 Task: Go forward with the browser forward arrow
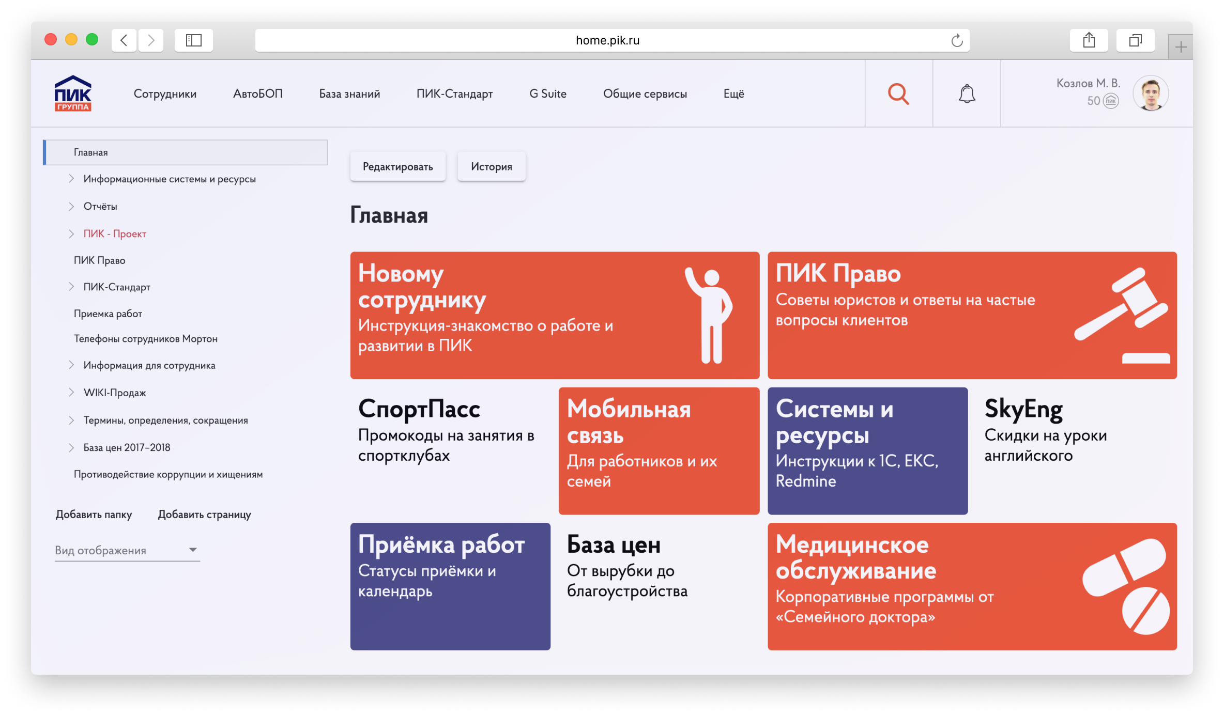tap(151, 40)
